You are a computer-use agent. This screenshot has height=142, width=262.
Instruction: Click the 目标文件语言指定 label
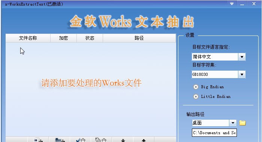point(211,47)
